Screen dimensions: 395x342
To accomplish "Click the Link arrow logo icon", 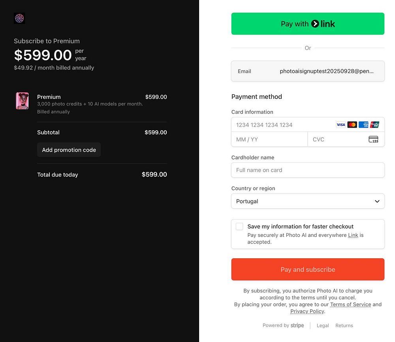I will click(x=315, y=24).
